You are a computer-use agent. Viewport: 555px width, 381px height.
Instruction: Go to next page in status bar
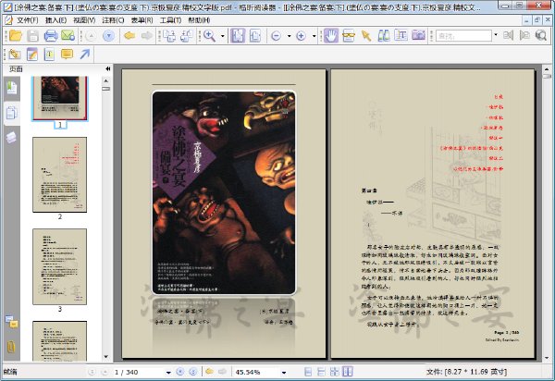(x=180, y=372)
